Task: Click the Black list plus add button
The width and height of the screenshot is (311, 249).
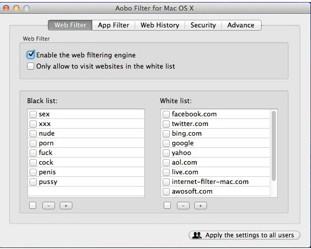Action: pyautogui.click(x=66, y=206)
